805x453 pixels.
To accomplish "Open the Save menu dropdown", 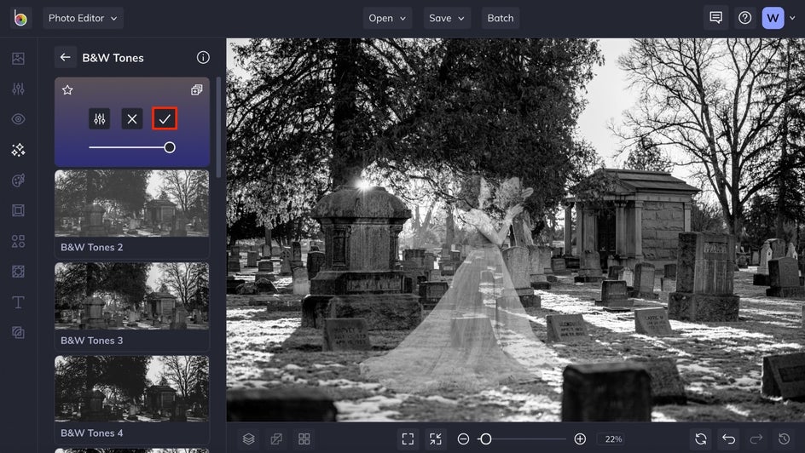I will coord(447,18).
